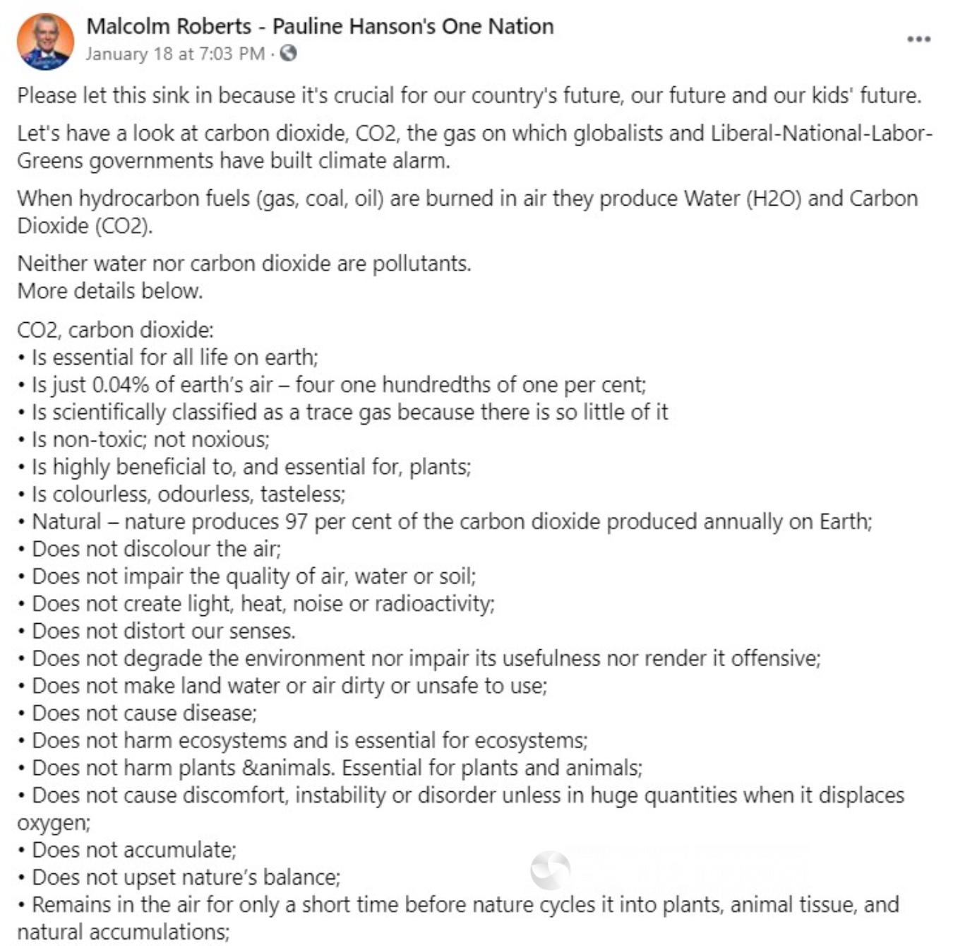Click the 'Does not upset nature's balance' bullet
This screenshot has width=953, height=946.
point(179,877)
